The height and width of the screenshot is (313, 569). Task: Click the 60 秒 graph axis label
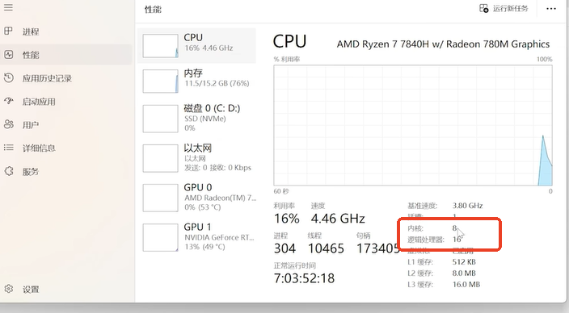coord(281,191)
